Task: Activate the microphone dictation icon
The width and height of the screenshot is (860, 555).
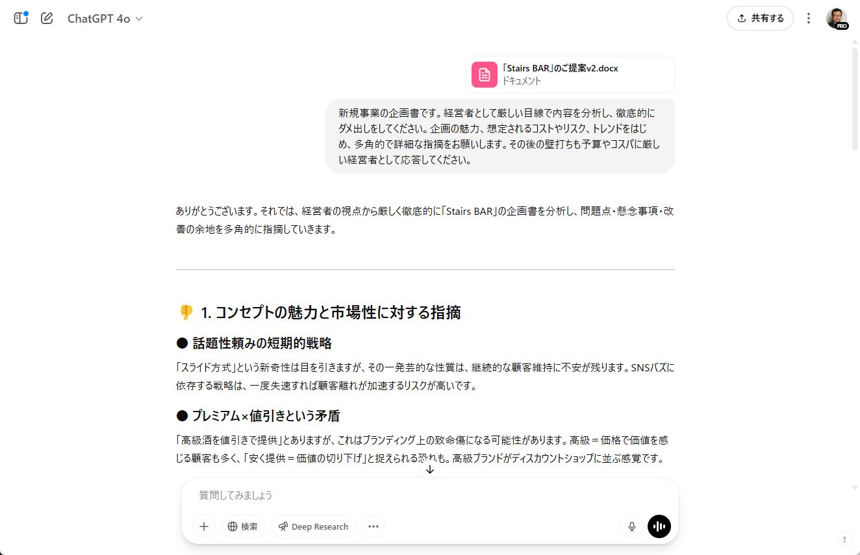Action: pyautogui.click(x=631, y=526)
